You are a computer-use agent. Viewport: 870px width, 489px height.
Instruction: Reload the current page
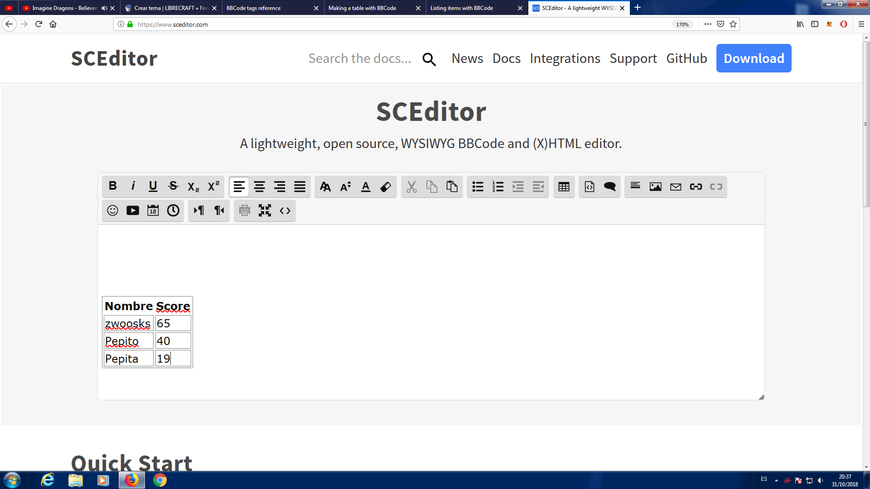(39, 24)
